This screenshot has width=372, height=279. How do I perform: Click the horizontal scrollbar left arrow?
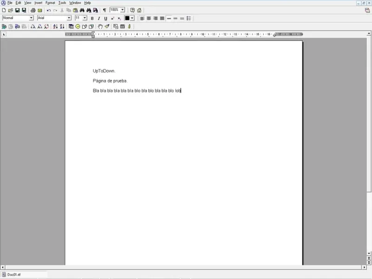click(3, 267)
